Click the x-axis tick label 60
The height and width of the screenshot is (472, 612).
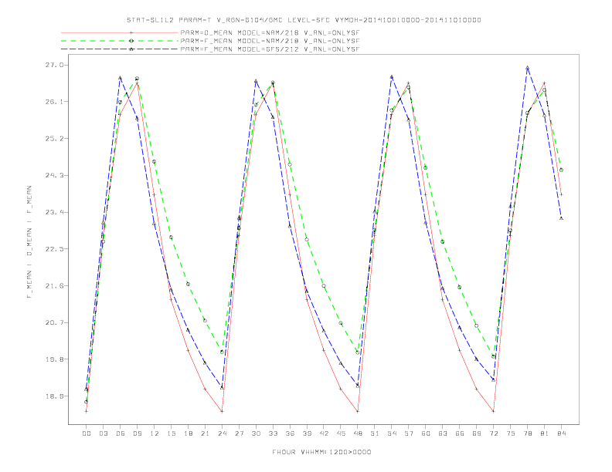426,433
